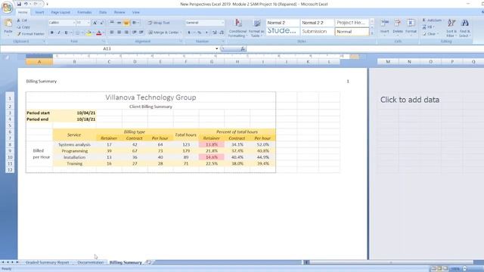Apply the Submission cell style
This screenshot has width=484, height=272.
tap(317, 32)
